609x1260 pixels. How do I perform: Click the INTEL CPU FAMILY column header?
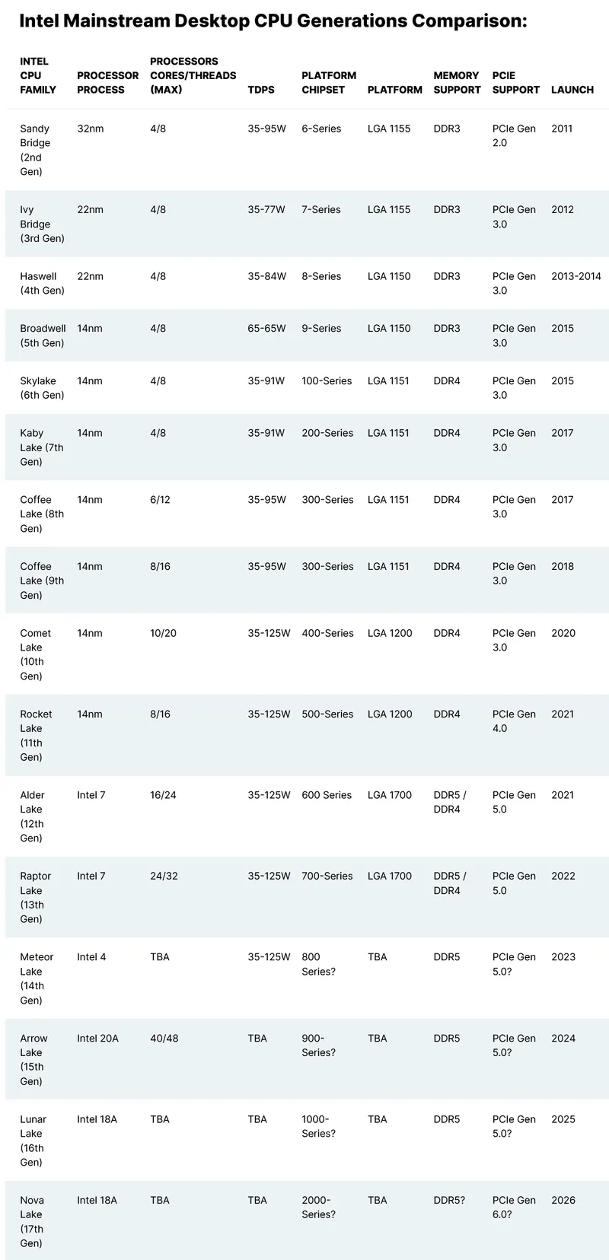[x=38, y=75]
